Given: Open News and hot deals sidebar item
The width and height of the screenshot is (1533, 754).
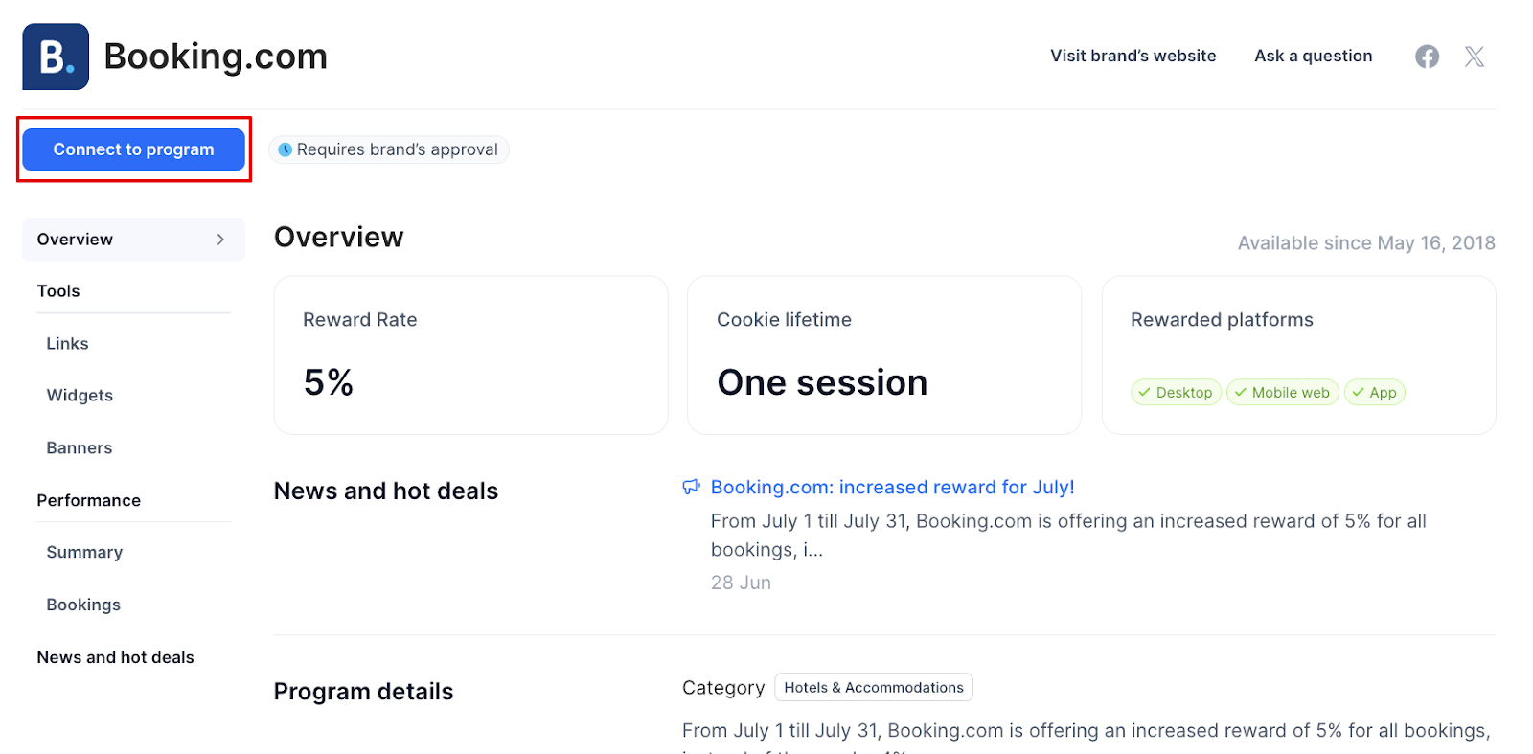Looking at the screenshot, I should click(x=115, y=657).
